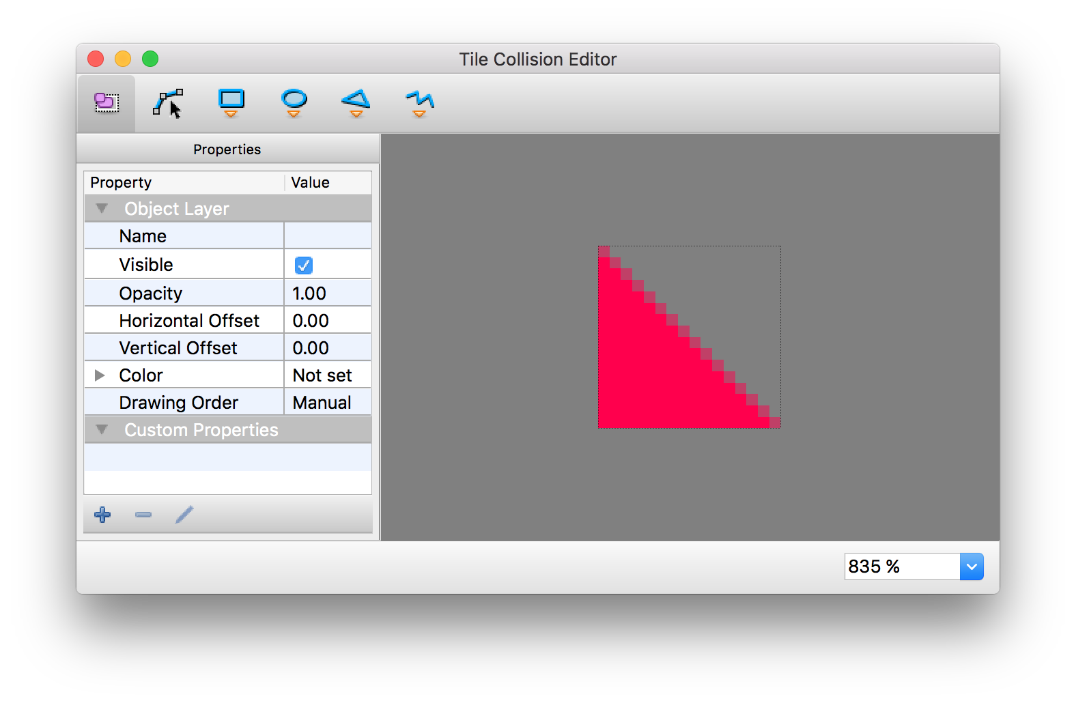
Task: Click the 835 % zoom field
Action: pos(902,566)
